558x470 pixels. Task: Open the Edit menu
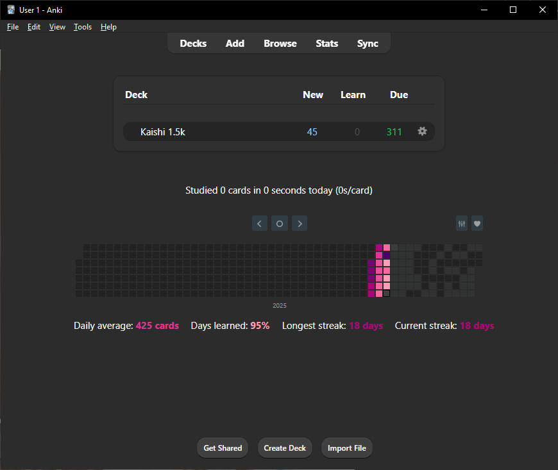click(x=34, y=27)
